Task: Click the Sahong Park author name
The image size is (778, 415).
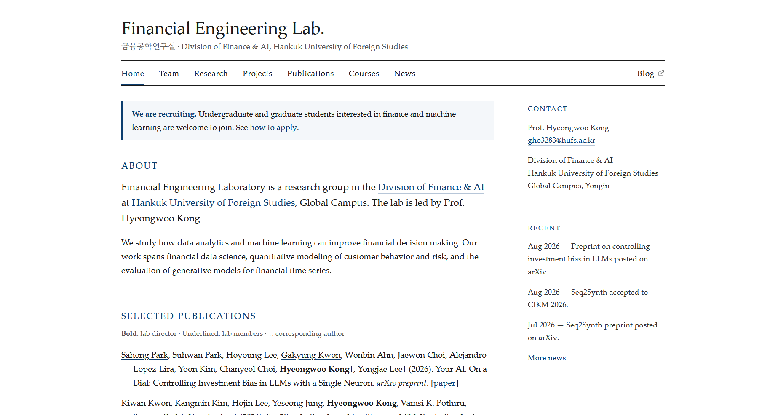Action: 145,355
